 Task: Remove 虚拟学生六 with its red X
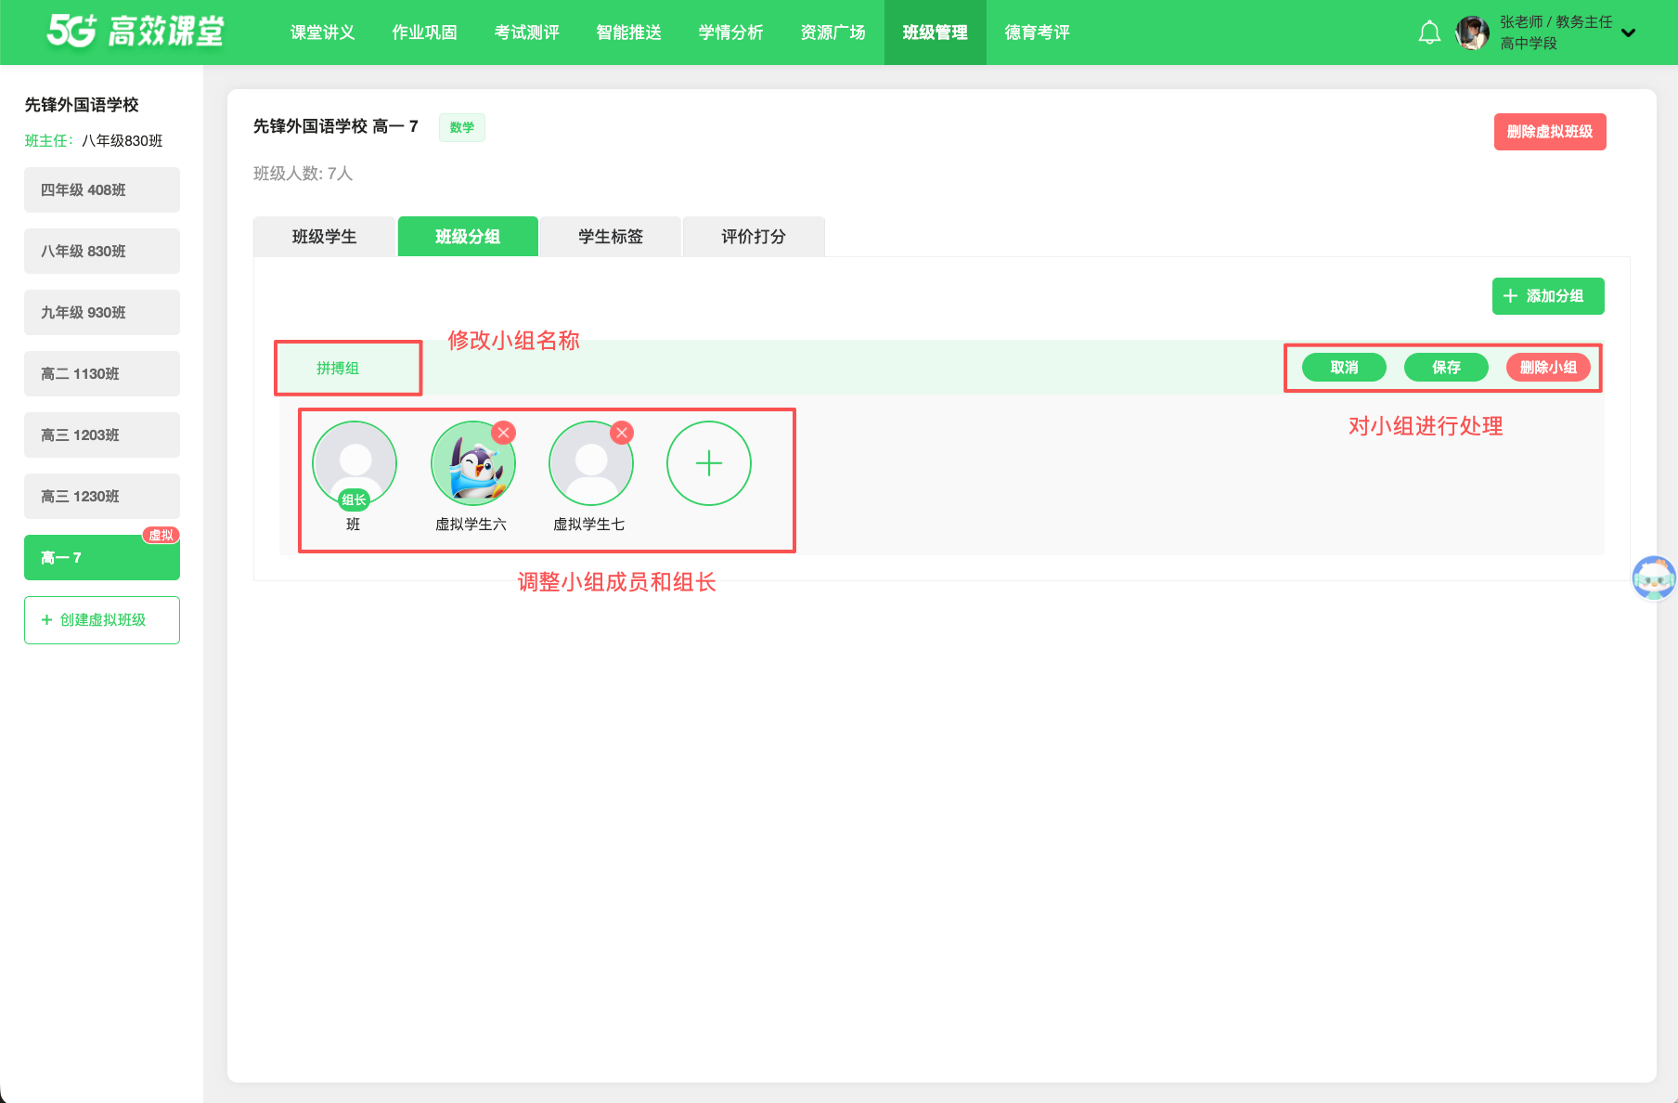coord(504,432)
